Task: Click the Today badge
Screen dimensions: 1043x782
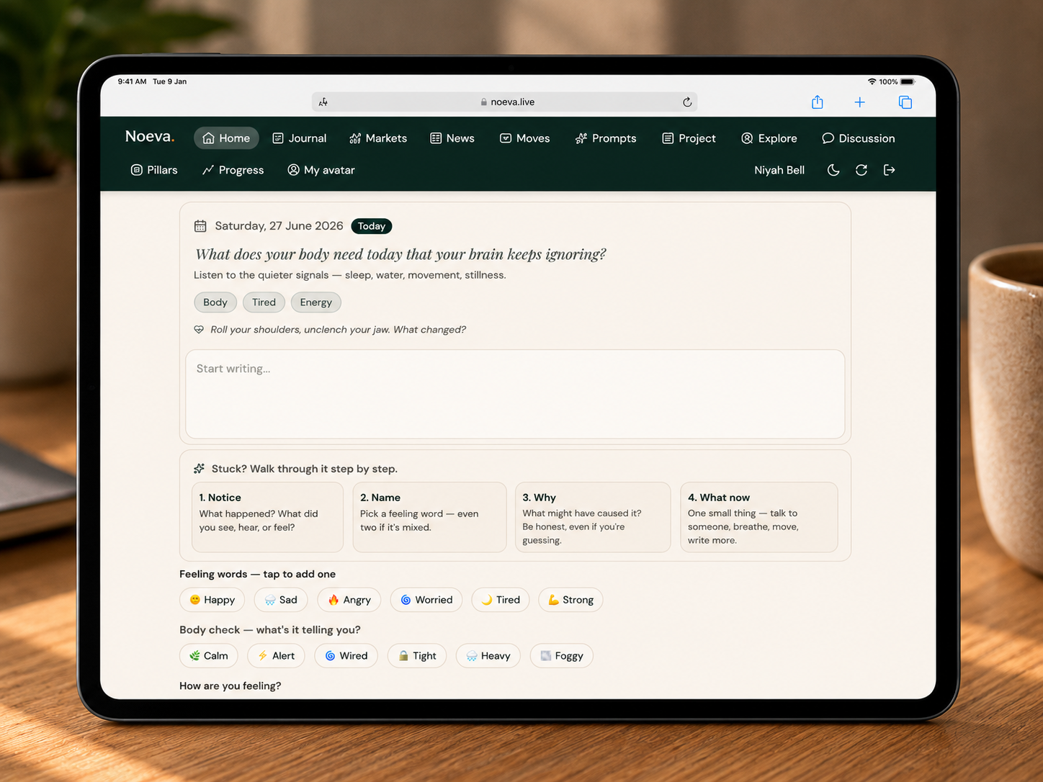Action: pos(372,226)
